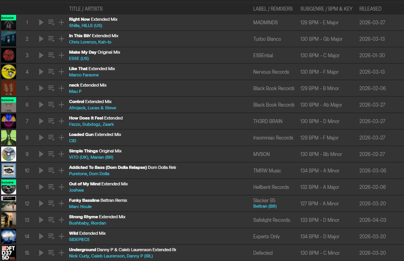The width and height of the screenshot is (404, 261).
Task: Open the Funky Bassline cover thumbnail
Action: (x=9, y=203)
